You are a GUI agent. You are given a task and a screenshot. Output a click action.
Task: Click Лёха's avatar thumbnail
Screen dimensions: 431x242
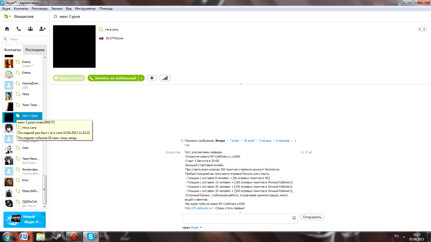click(x=9, y=96)
